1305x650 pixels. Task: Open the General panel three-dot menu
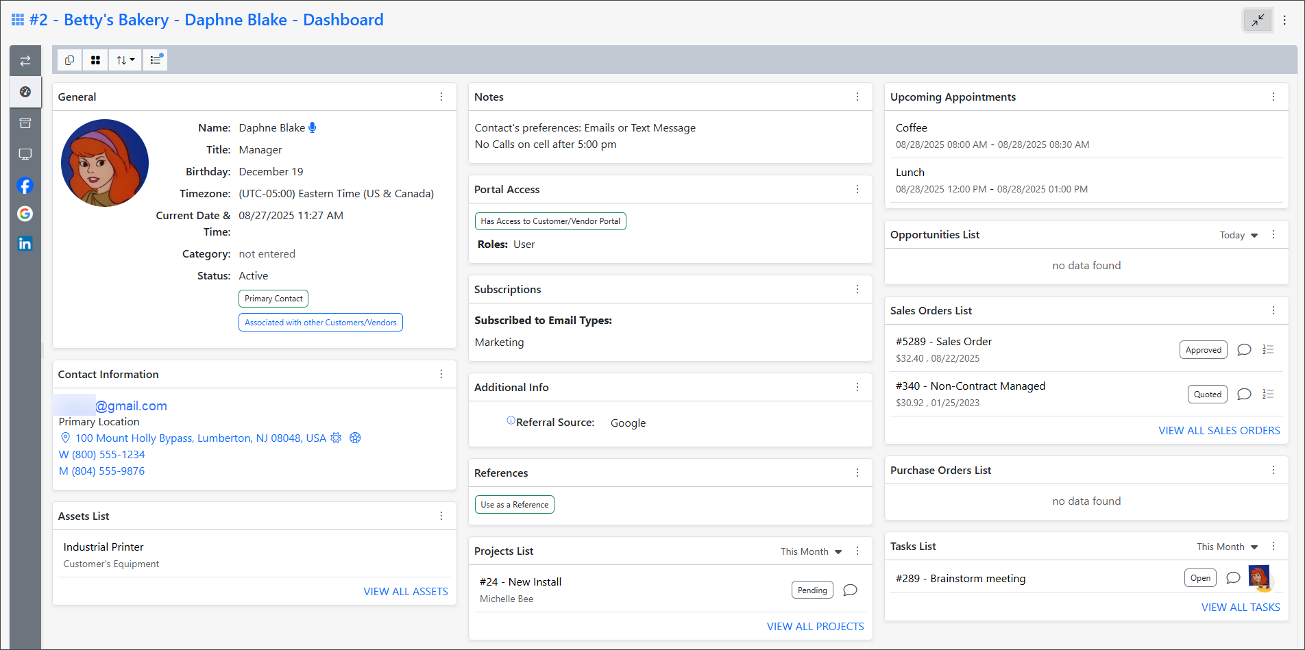441,97
